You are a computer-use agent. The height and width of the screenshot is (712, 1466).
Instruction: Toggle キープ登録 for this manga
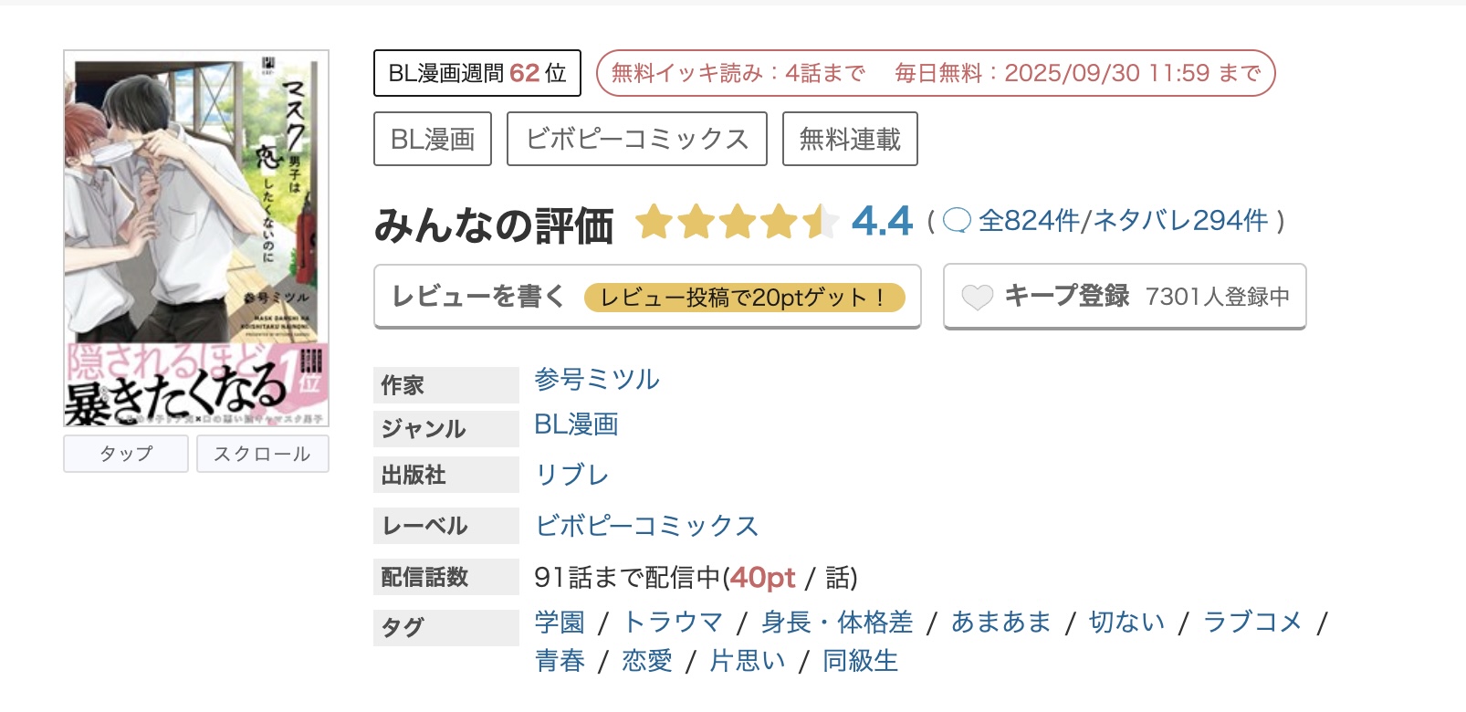point(1068,295)
